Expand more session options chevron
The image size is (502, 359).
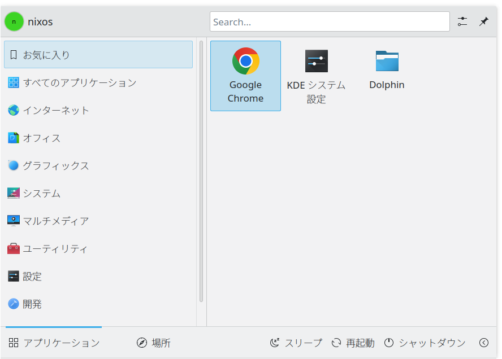point(484,343)
